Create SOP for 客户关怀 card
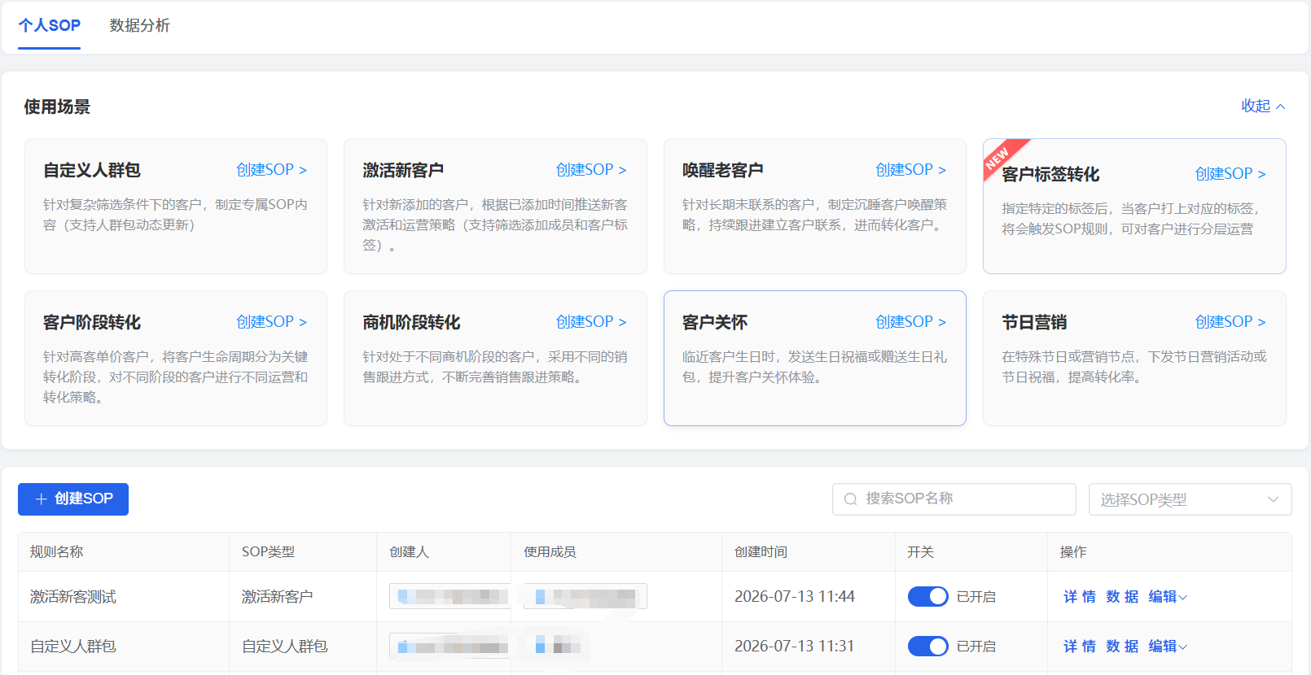 [x=911, y=322]
